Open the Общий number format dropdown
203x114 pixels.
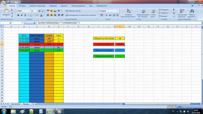point(118,11)
